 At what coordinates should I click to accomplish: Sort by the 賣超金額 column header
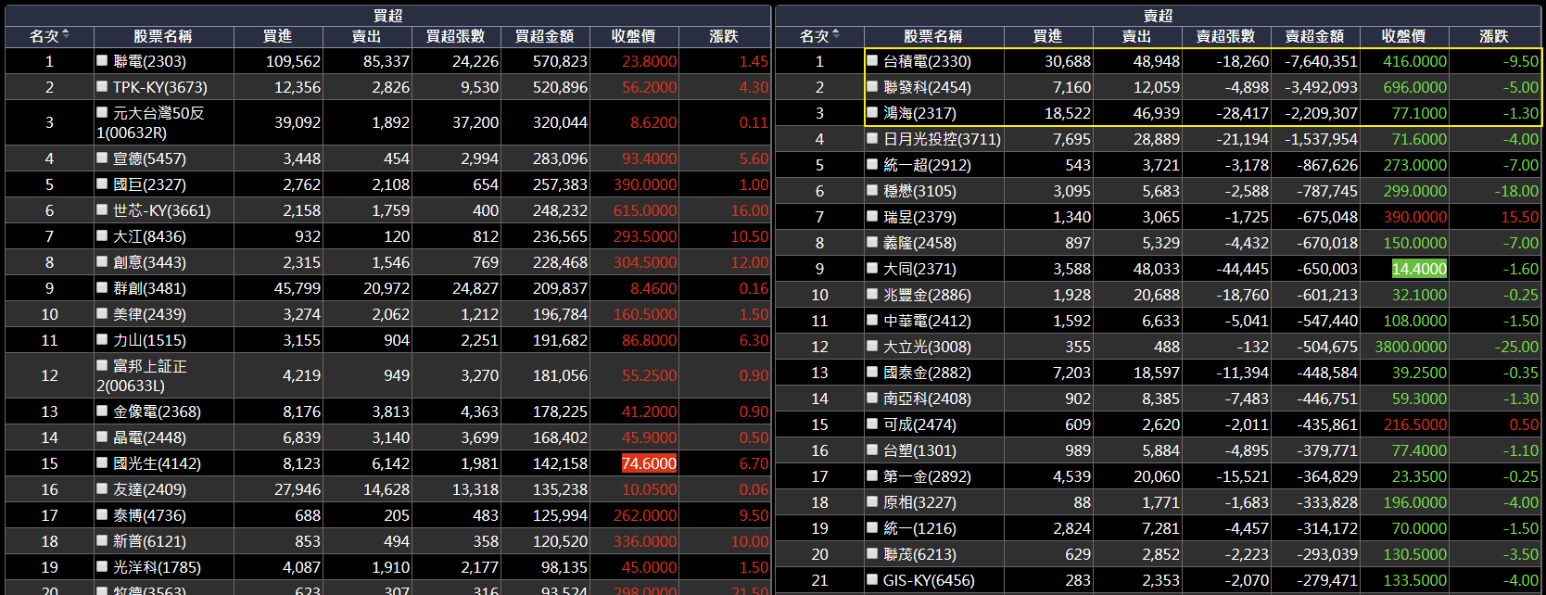1315,36
